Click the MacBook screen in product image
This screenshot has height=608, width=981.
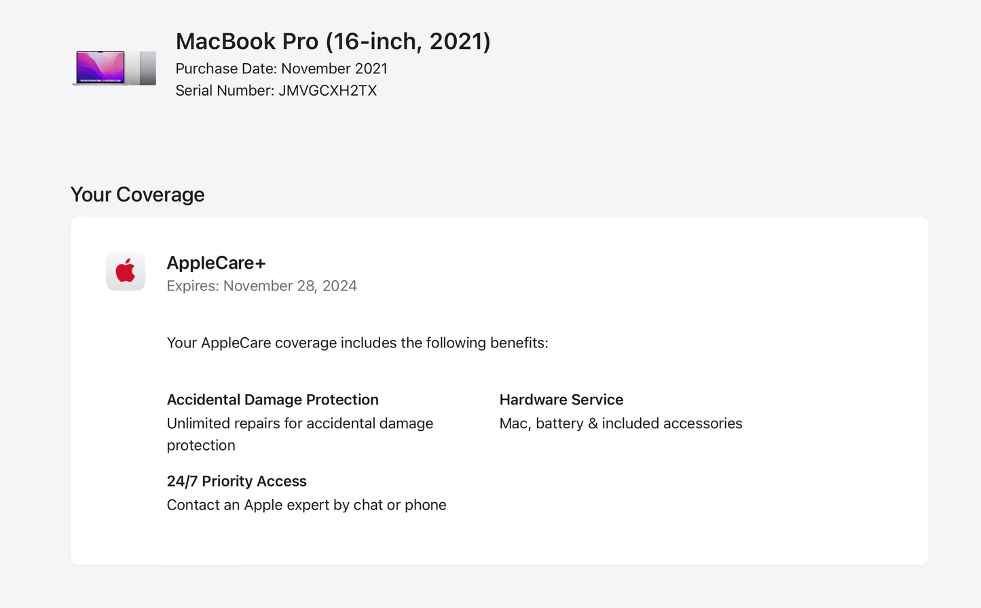tap(100, 66)
